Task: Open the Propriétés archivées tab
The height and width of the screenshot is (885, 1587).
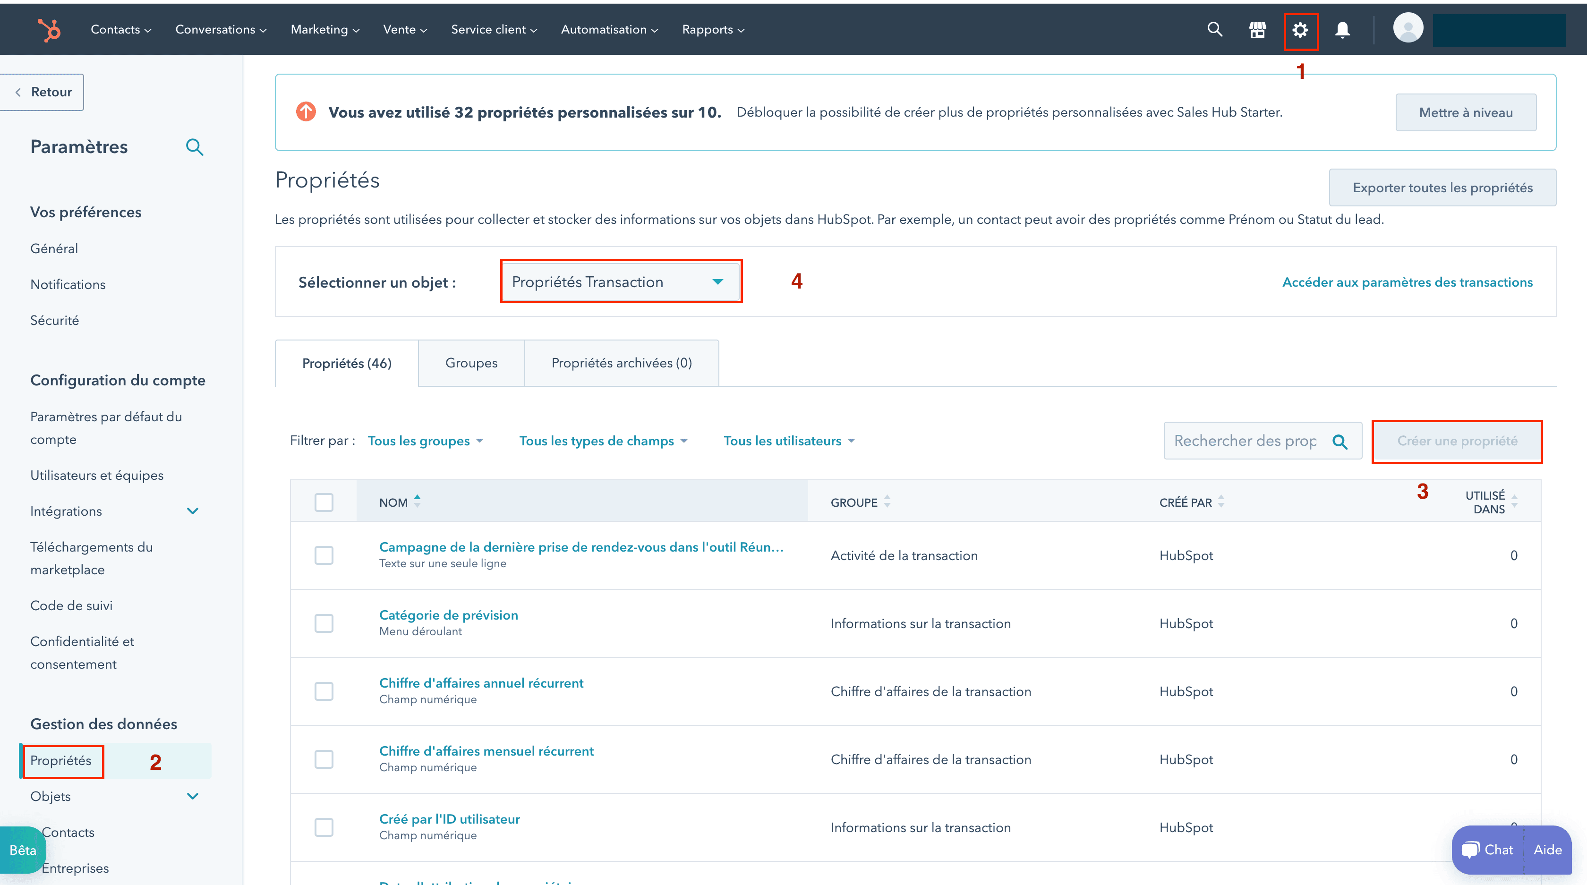Action: pos(621,363)
